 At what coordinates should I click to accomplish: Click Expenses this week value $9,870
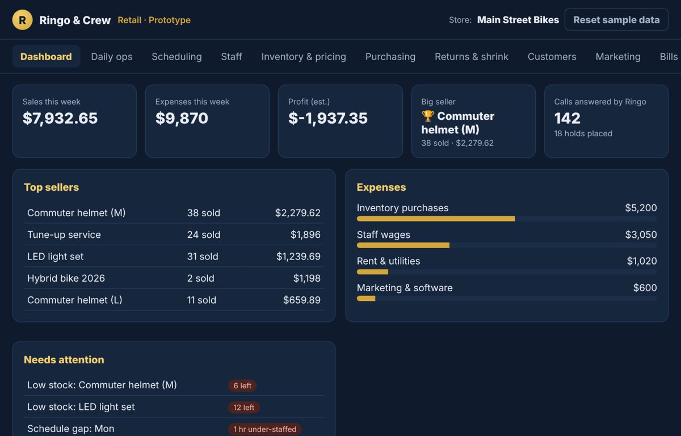coord(182,118)
